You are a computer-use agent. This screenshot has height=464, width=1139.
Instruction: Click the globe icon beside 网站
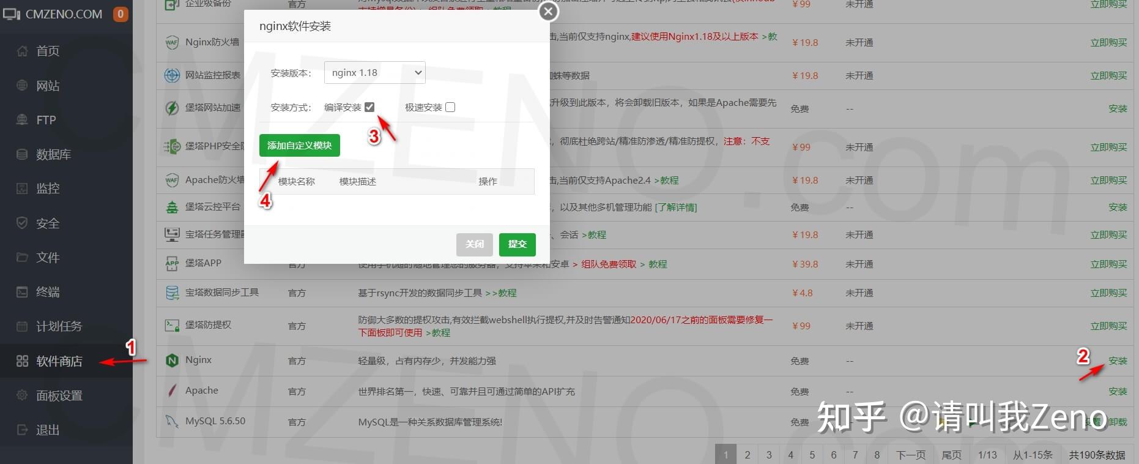point(22,86)
